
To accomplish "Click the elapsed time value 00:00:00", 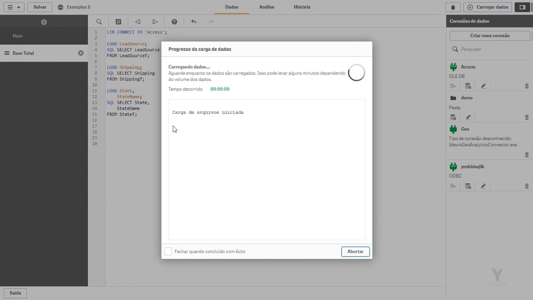I will [x=220, y=89].
